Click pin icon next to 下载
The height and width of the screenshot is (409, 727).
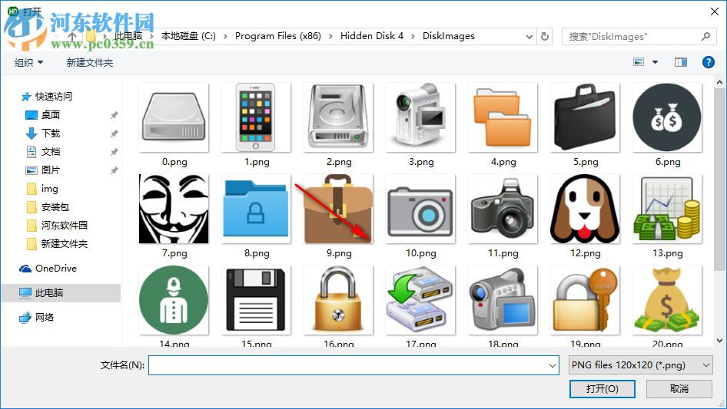[114, 134]
